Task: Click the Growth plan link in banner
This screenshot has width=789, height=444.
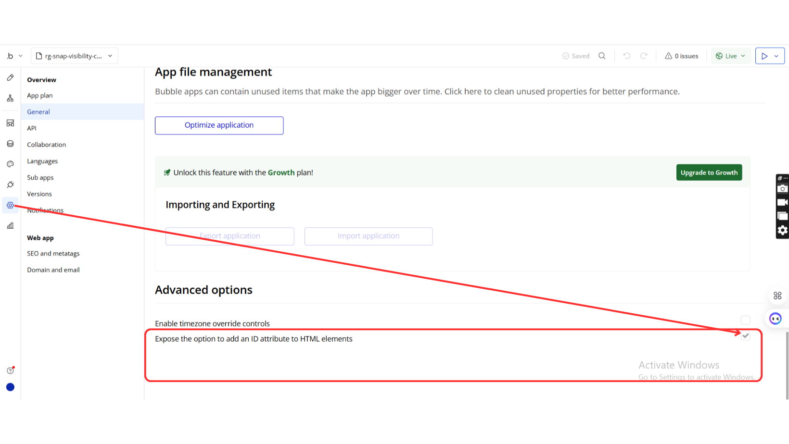Action: 281,173
